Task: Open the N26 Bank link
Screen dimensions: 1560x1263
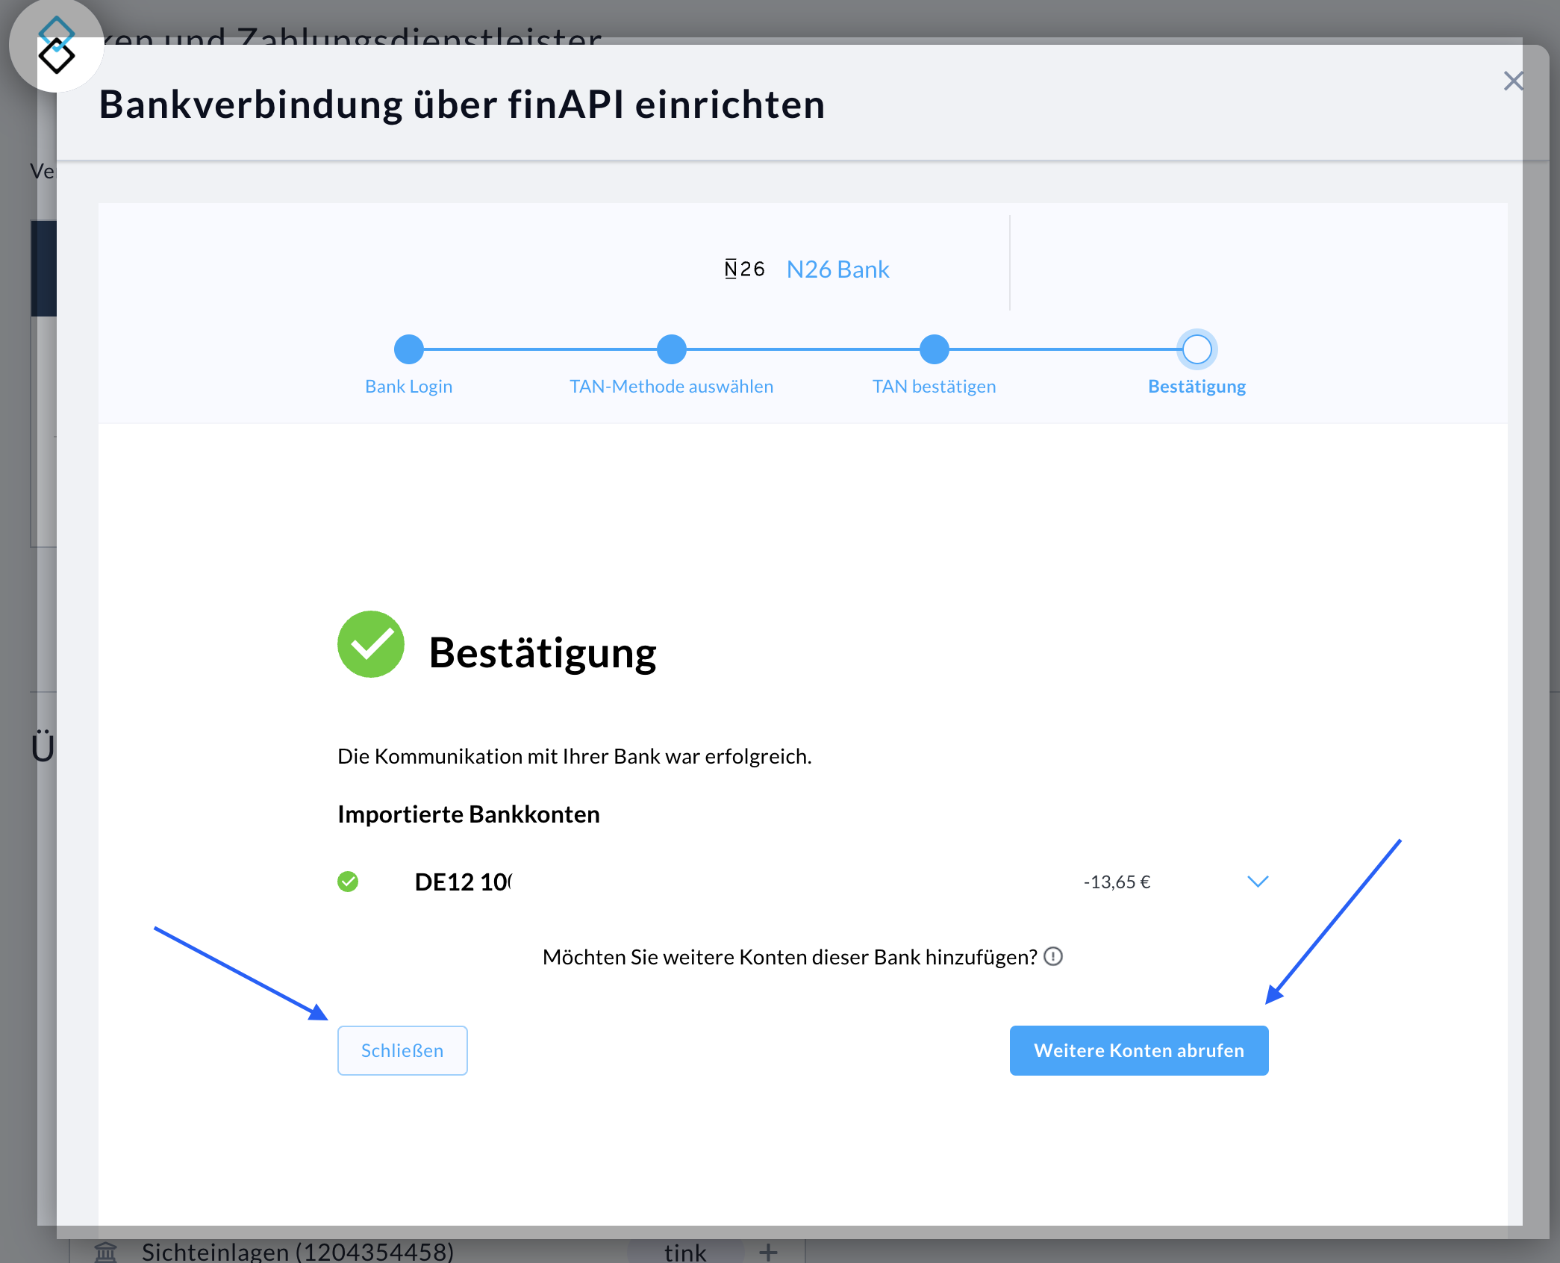Action: pyautogui.click(x=838, y=269)
